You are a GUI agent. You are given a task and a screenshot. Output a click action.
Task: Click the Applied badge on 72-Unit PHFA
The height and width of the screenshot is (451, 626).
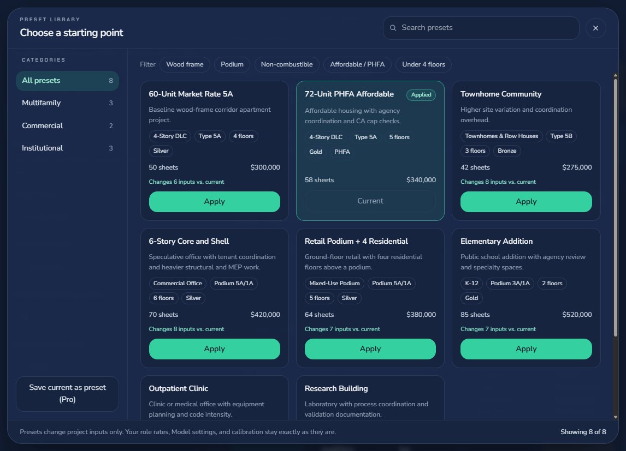coord(421,95)
